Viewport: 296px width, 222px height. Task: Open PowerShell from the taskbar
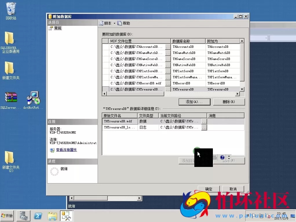(38, 216)
